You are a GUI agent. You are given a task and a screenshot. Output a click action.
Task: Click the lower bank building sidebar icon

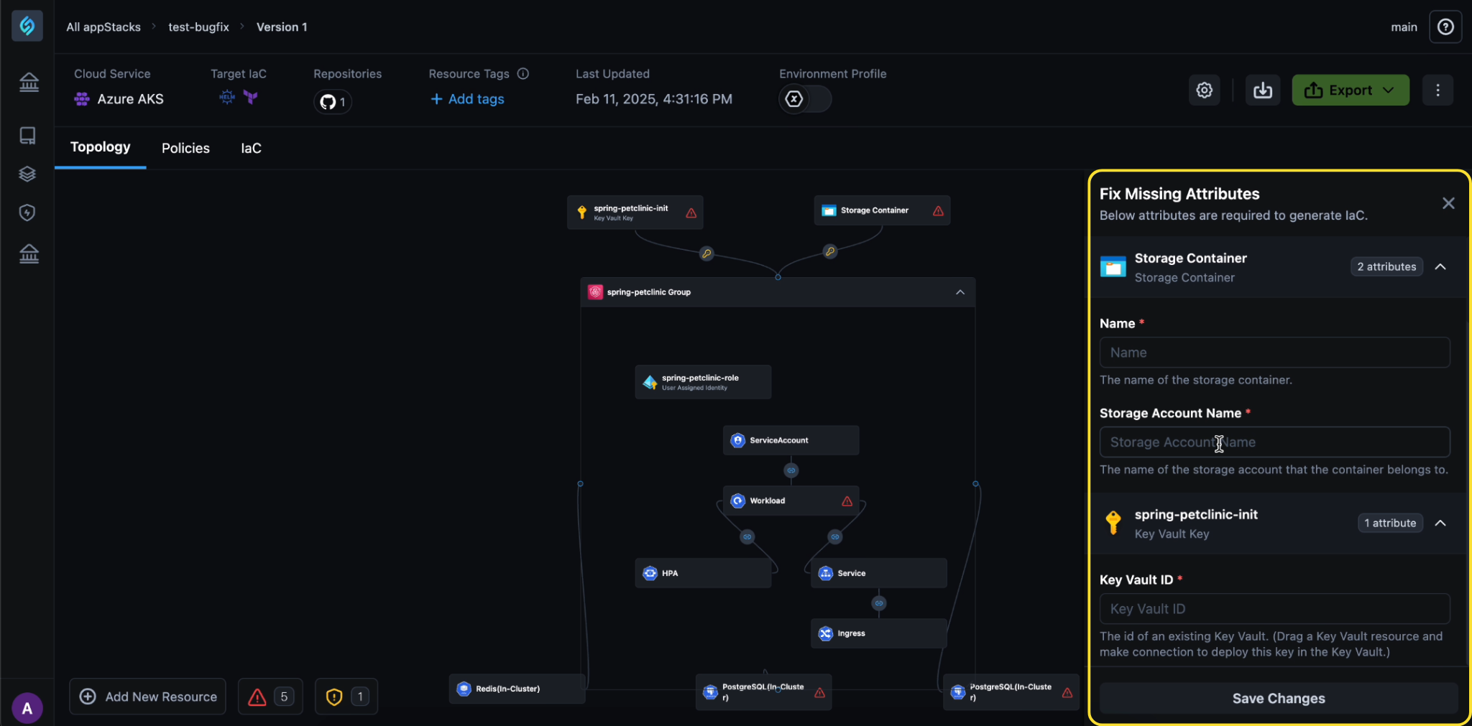[29, 253]
